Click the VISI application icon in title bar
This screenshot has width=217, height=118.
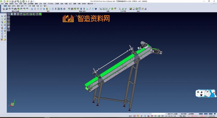(x=1, y=1)
